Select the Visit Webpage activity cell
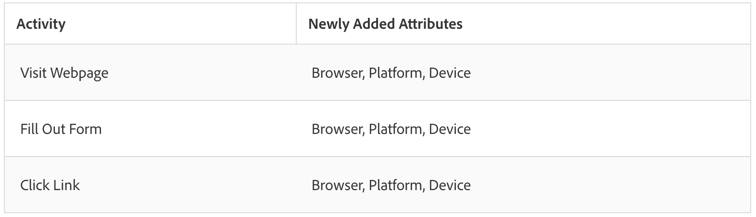 point(64,73)
